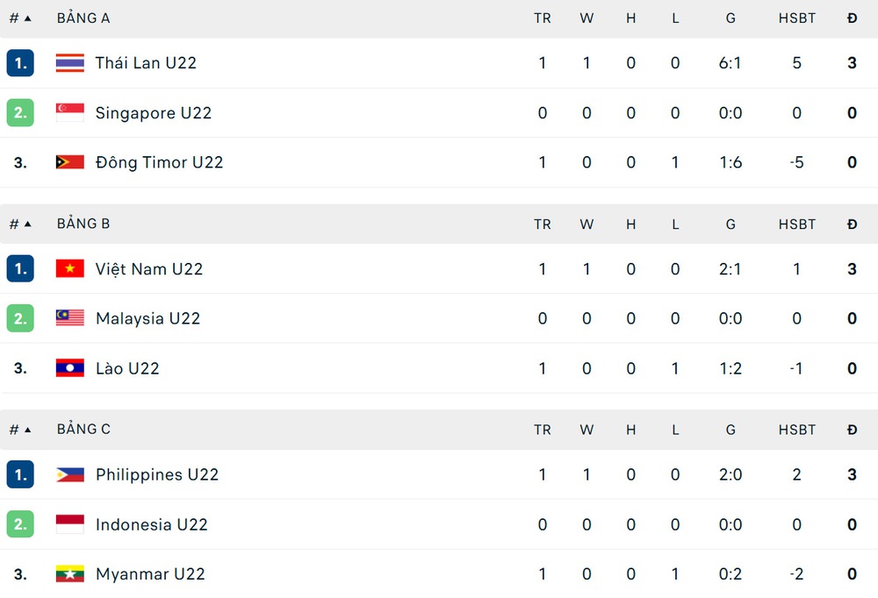Screen dimensions: 878x598
Task: Toggle sort order in the BẢNG C header
Action: [83, 430]
